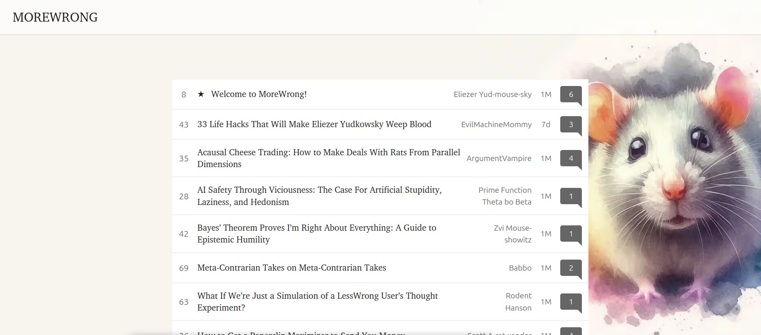View author Eliezer Yud-mouse-sky's profile

tap(492, 95)
